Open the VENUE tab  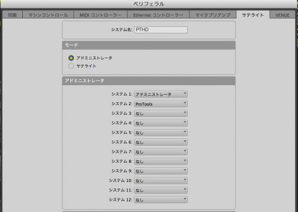pyautogui.click(x=282, y=15)
